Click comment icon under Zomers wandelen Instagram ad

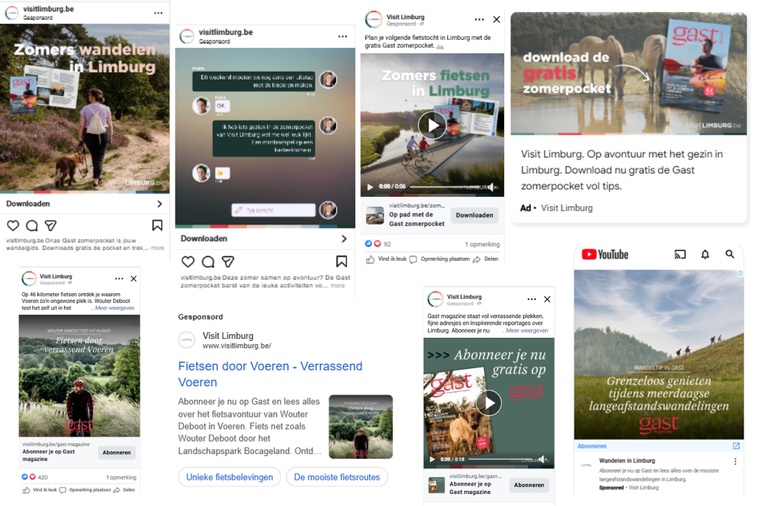[32, 226]
